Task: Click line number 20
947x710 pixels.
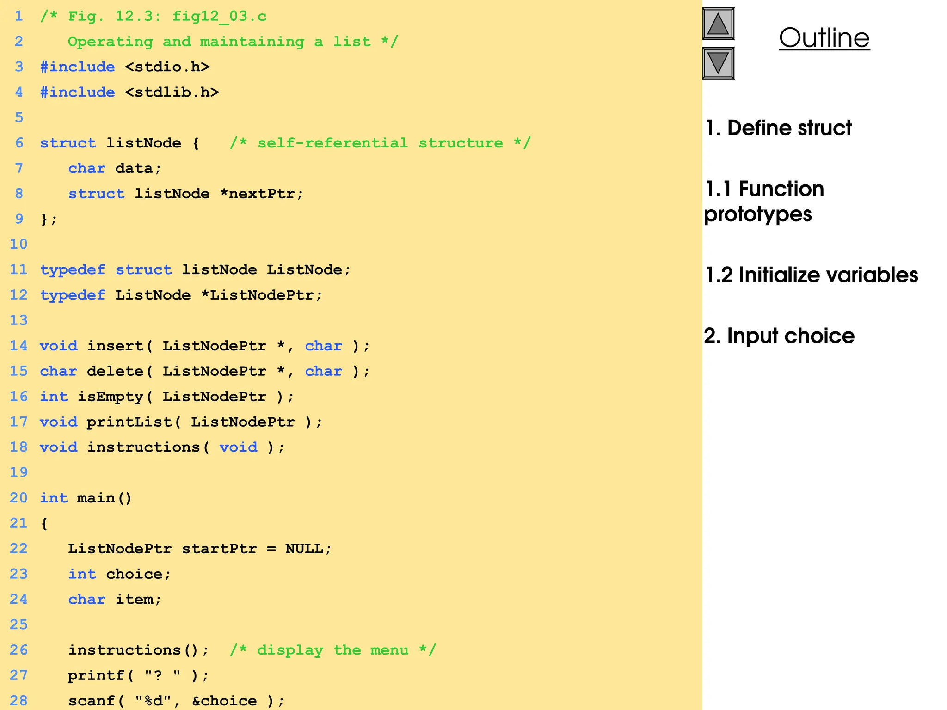Action: (x=18, y=498)
